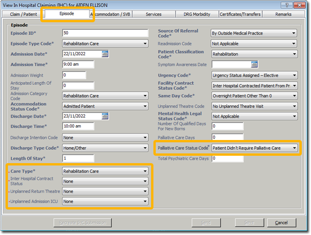311x235 pixels.
Task: Open the Accommodation / SVB tab
Action: (111, 14)
